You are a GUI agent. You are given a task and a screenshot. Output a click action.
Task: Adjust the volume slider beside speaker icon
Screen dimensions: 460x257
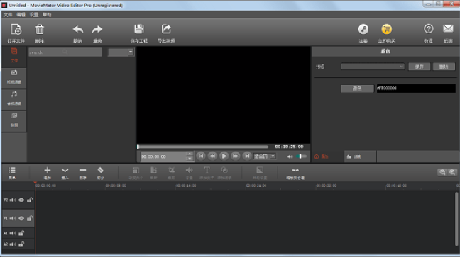[301, 156]
